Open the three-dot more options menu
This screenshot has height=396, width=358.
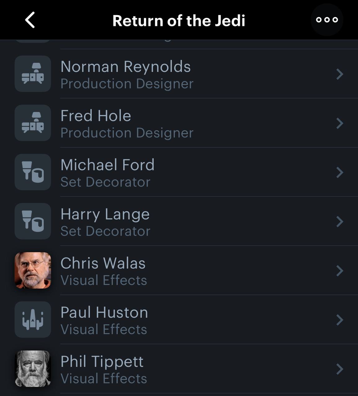click(x=327, y=20)
